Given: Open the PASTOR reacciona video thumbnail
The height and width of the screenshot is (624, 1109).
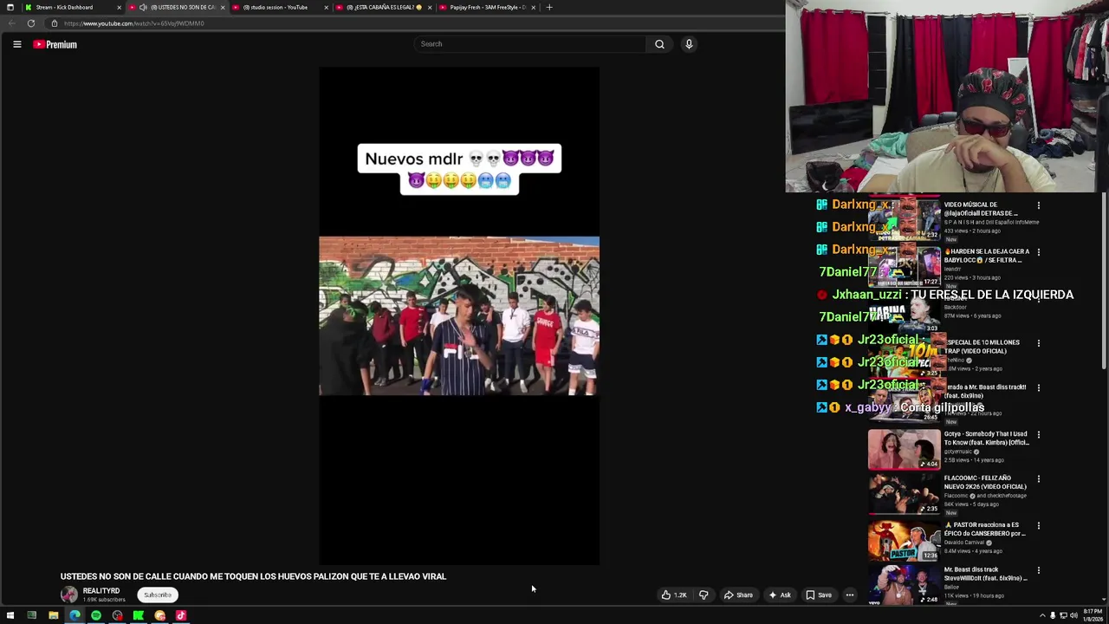Looking at the screenshot, I should coord(904,540).
